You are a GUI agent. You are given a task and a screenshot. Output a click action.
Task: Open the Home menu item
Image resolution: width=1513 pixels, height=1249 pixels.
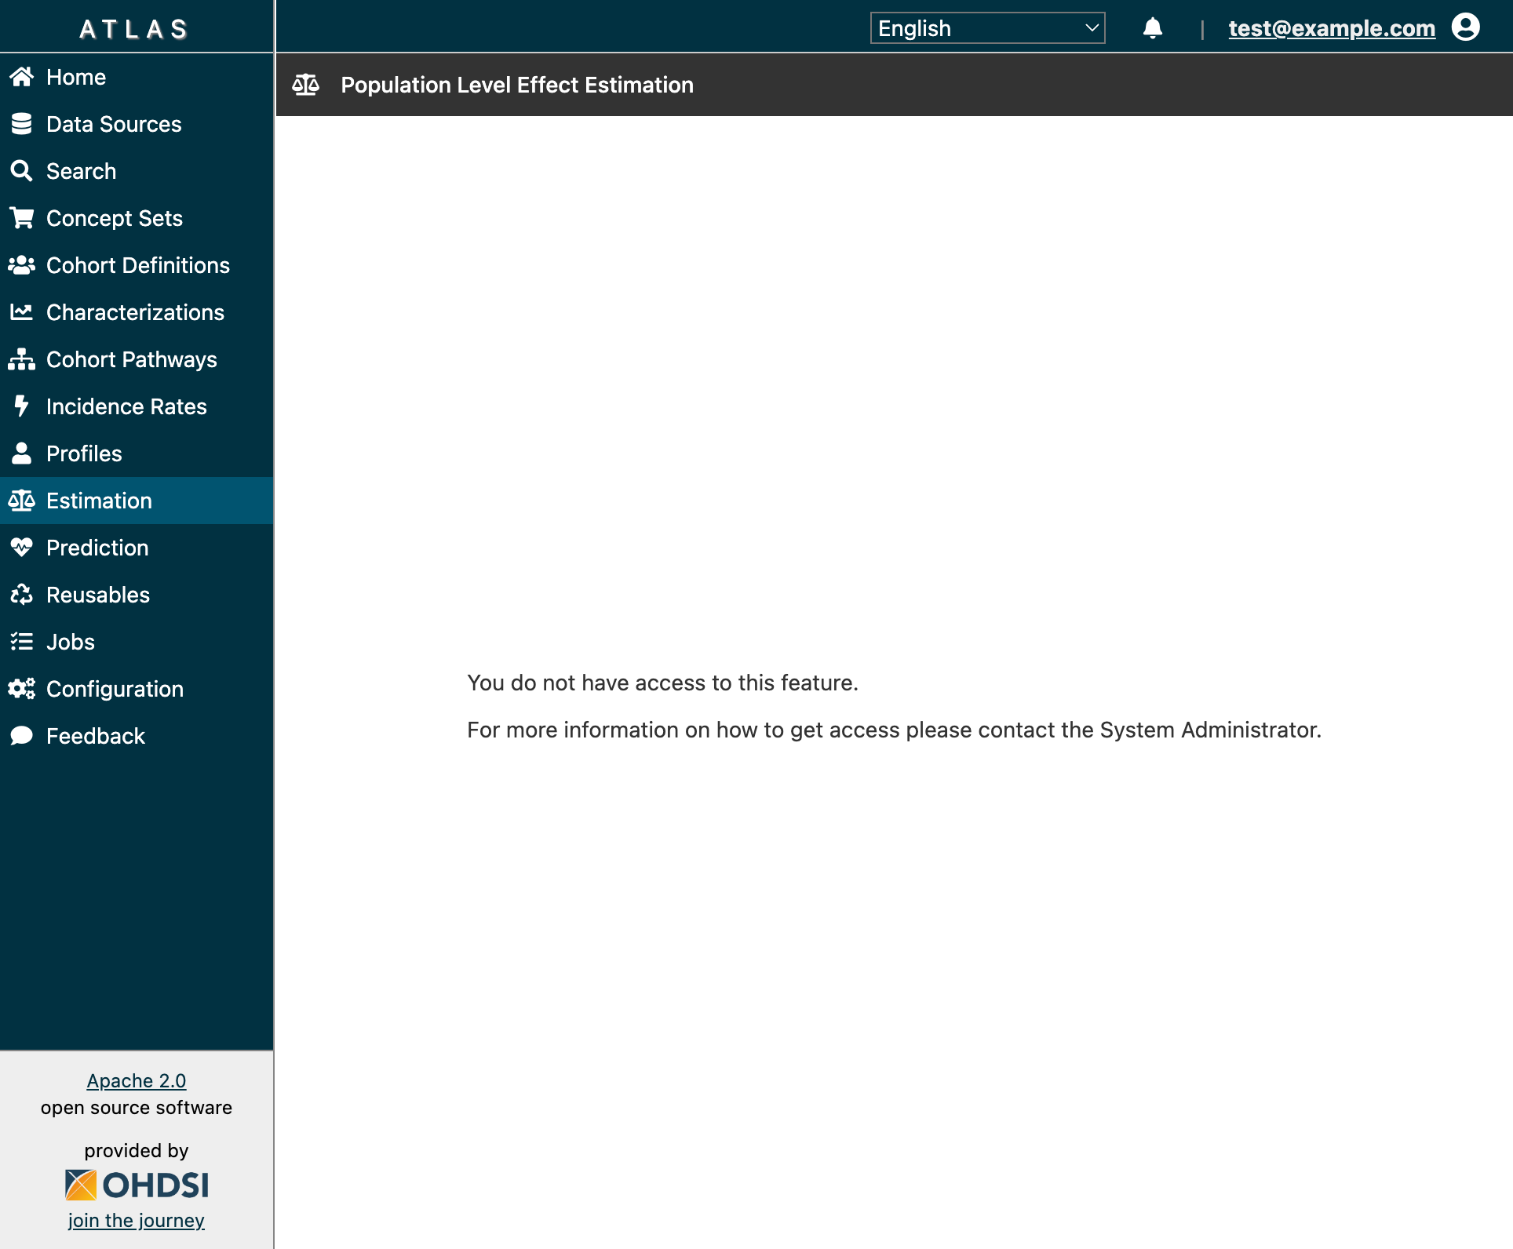75,77
